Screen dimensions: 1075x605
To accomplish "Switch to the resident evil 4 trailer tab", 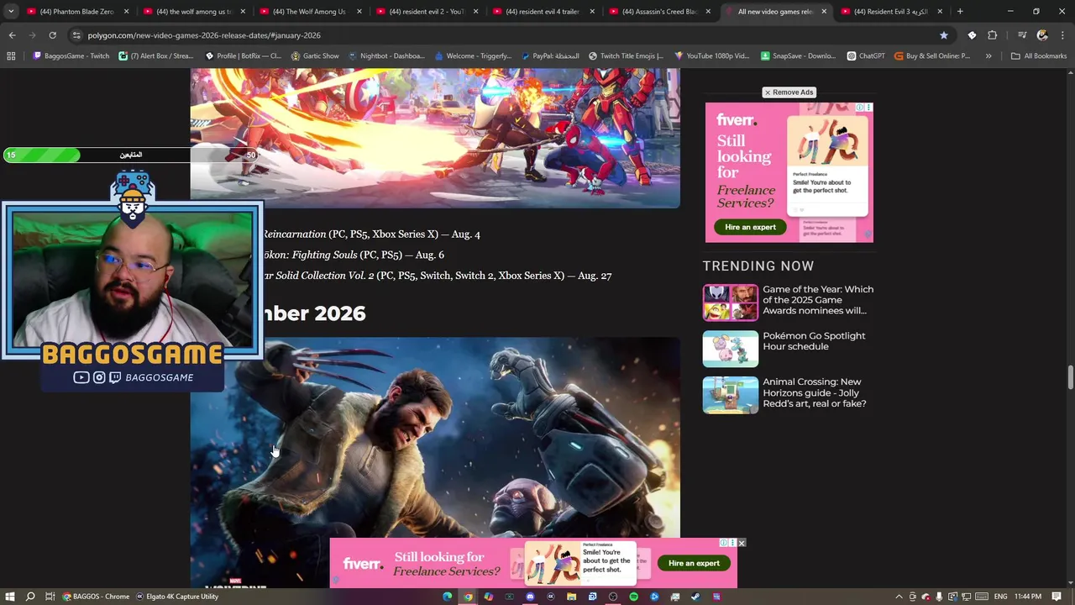I will (x=542, y=12).
